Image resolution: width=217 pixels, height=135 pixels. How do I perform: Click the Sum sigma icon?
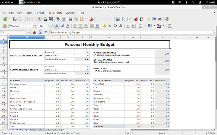pyautogui.click(x=40, y=32)
